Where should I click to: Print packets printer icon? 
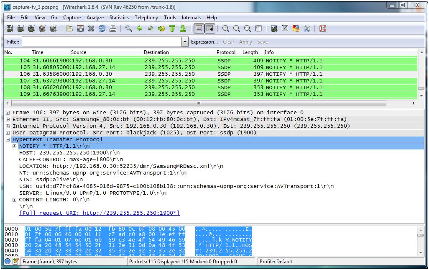[x=113, y=28]
